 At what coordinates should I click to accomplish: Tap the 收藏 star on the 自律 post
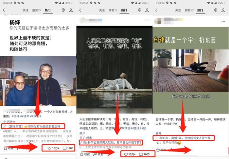pos(158,150)
